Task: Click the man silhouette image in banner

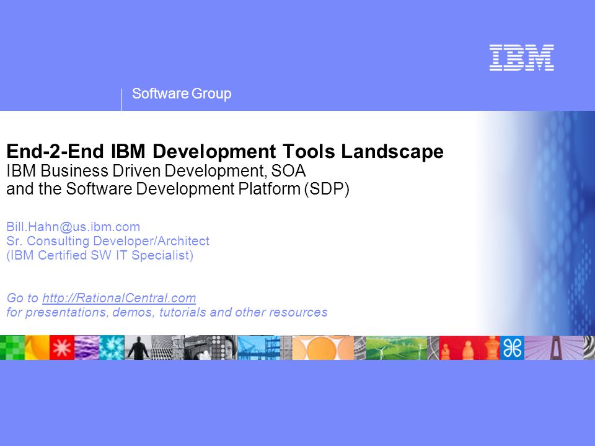Action: click(138, 348)
